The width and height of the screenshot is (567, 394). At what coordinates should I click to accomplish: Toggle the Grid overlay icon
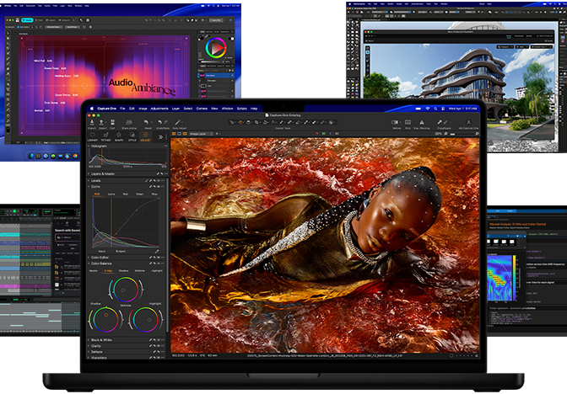click(x=408, y=122)
